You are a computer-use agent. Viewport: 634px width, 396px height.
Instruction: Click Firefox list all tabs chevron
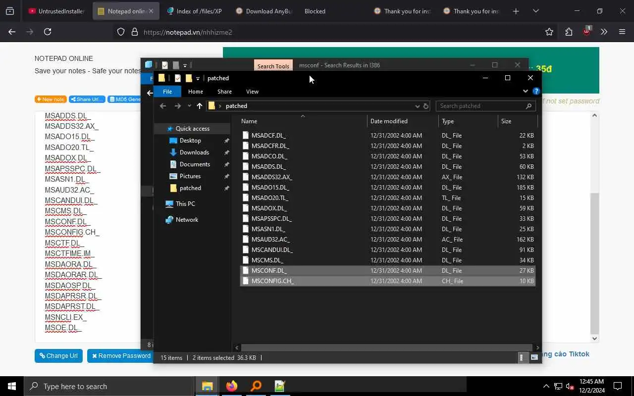click(x=535, y=11)
